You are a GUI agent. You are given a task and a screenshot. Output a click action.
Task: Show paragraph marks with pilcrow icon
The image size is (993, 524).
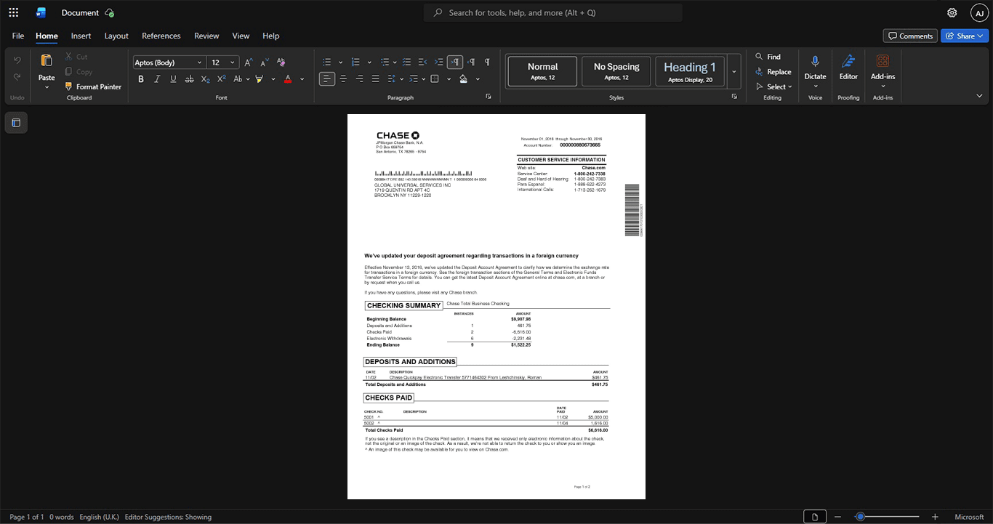click(487, 63)
